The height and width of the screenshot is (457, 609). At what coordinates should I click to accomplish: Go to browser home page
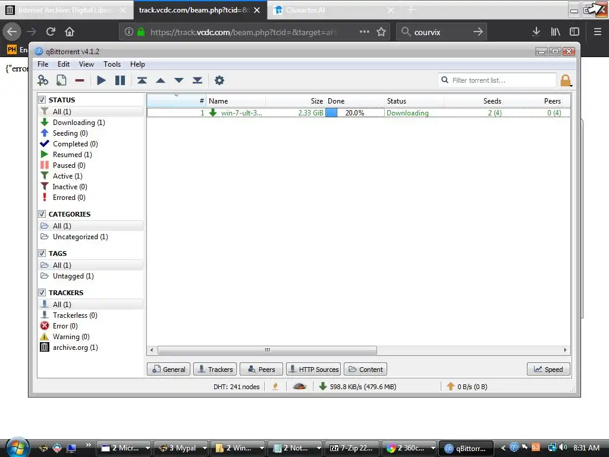pos(70,32)
